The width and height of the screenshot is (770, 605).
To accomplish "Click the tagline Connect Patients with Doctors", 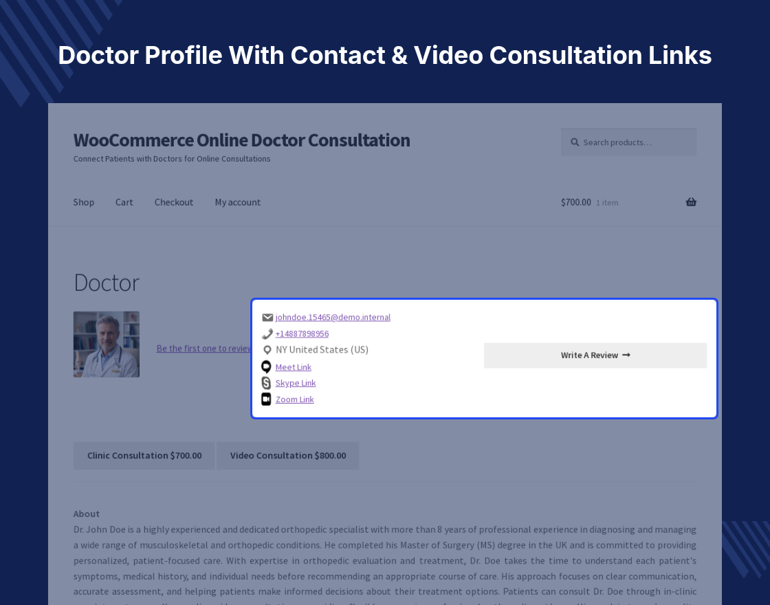I will tap(172, 159).
